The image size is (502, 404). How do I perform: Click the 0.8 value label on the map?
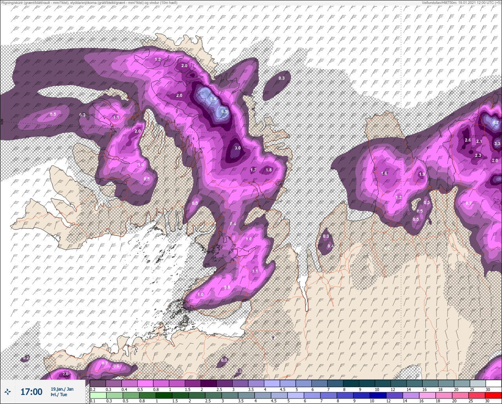[x=227, y=288]
